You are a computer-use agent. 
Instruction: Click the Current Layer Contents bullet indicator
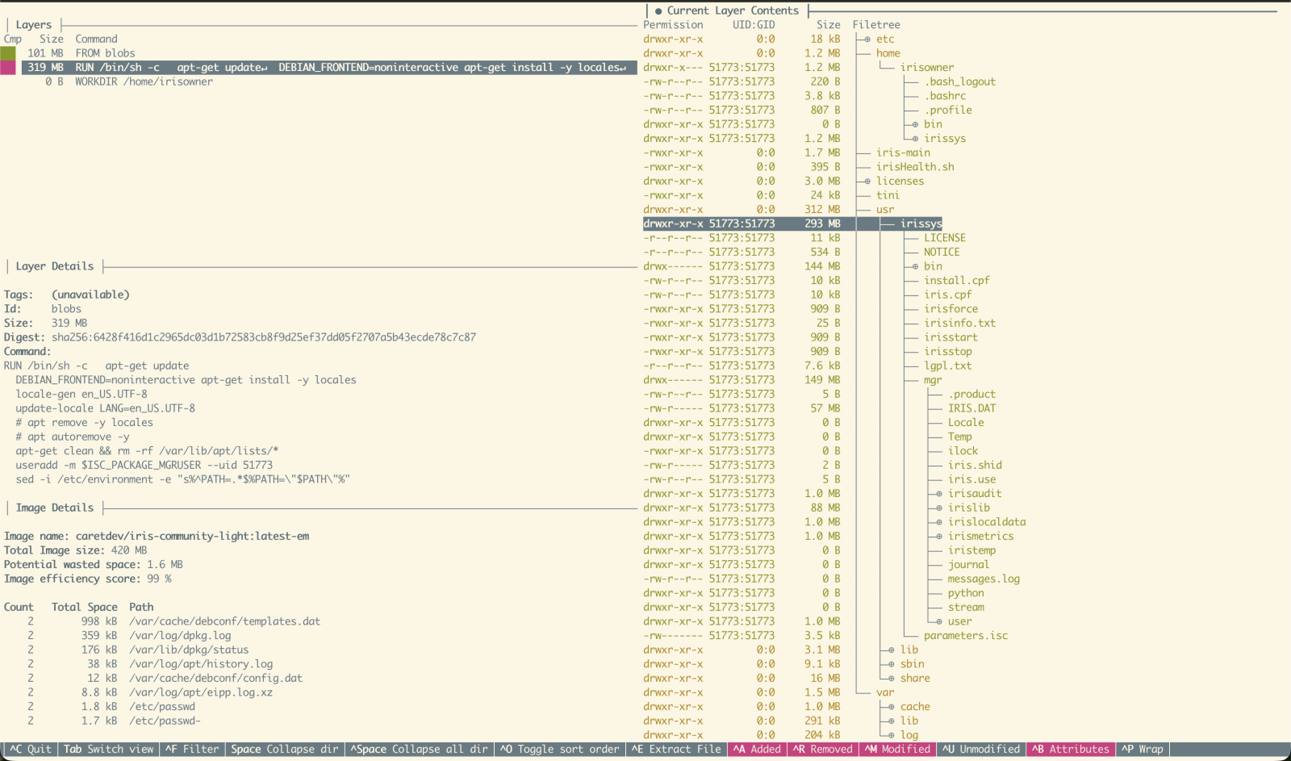pyautogui.click(x=658, y=11)
